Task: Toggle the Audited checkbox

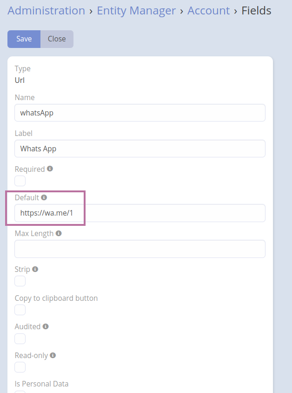Action: click(20, 339)
